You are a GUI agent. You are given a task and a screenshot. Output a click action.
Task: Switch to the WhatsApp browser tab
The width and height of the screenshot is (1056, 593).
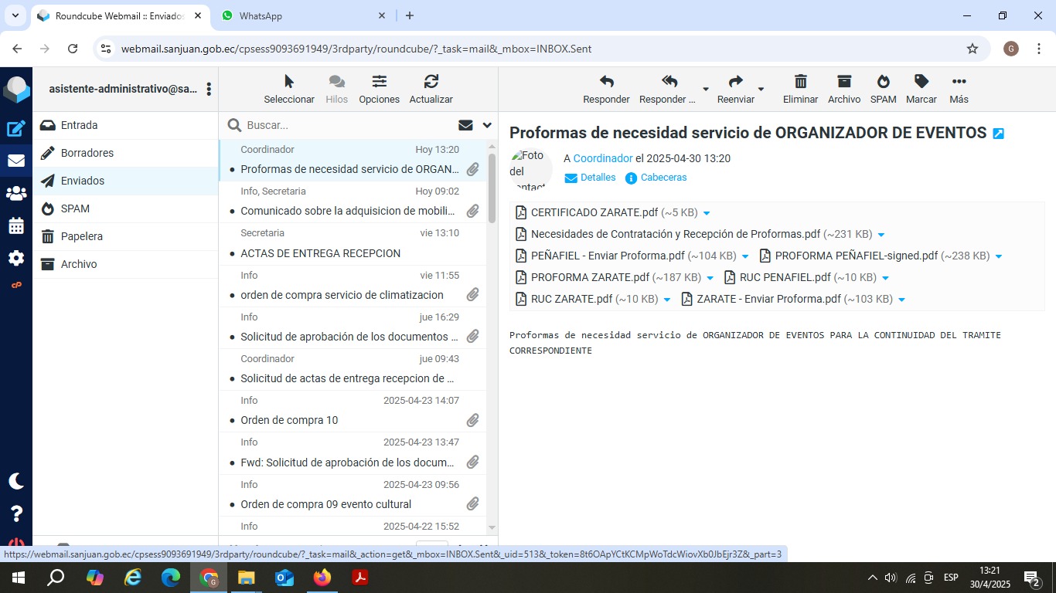(294, 15)
